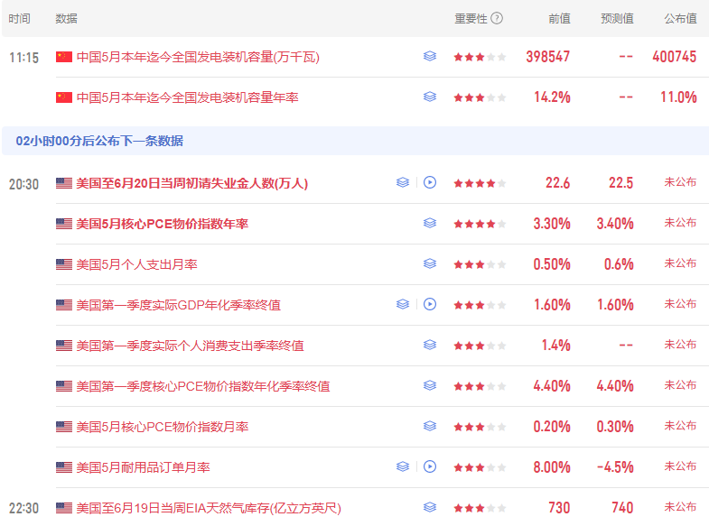Image resolution: width=709 pixels, height=526 pixels.
Task: Click US flag beside 美国5月核心PCE物价指数年率
Action: [x=64, y=224]
